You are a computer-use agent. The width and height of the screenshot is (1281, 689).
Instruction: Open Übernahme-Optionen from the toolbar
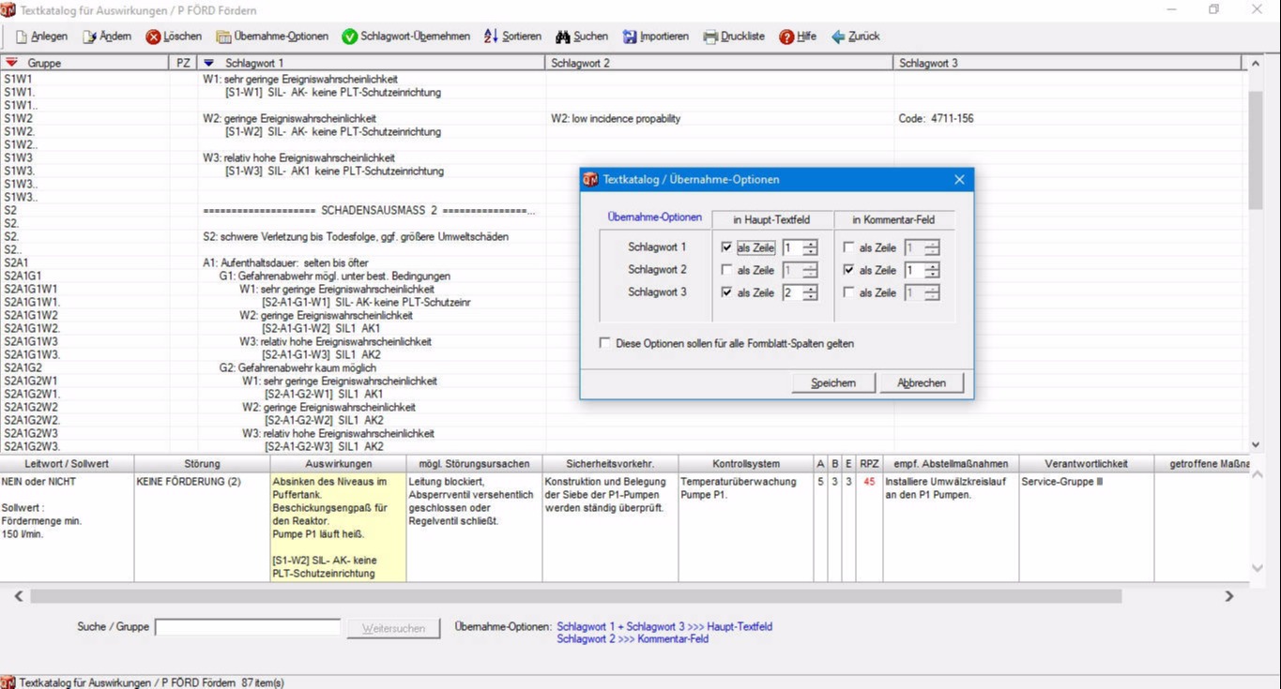[x=272, y=37]
